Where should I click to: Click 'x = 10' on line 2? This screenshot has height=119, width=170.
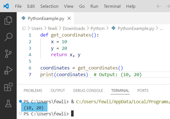click(59, 42)
